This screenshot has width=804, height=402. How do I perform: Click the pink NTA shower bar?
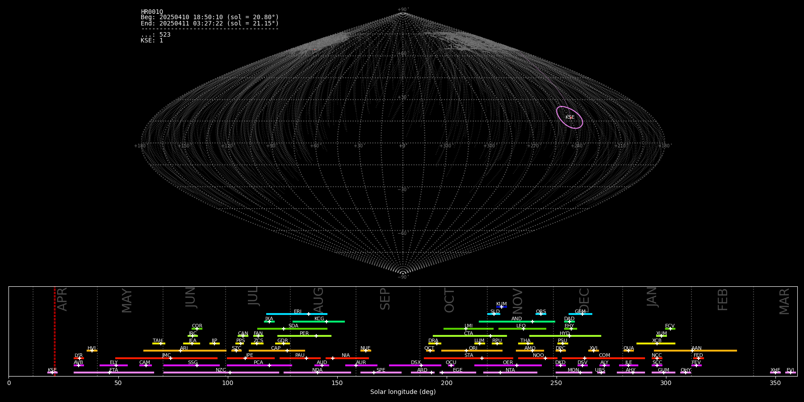pyautogui.click(x=510, y=373)
